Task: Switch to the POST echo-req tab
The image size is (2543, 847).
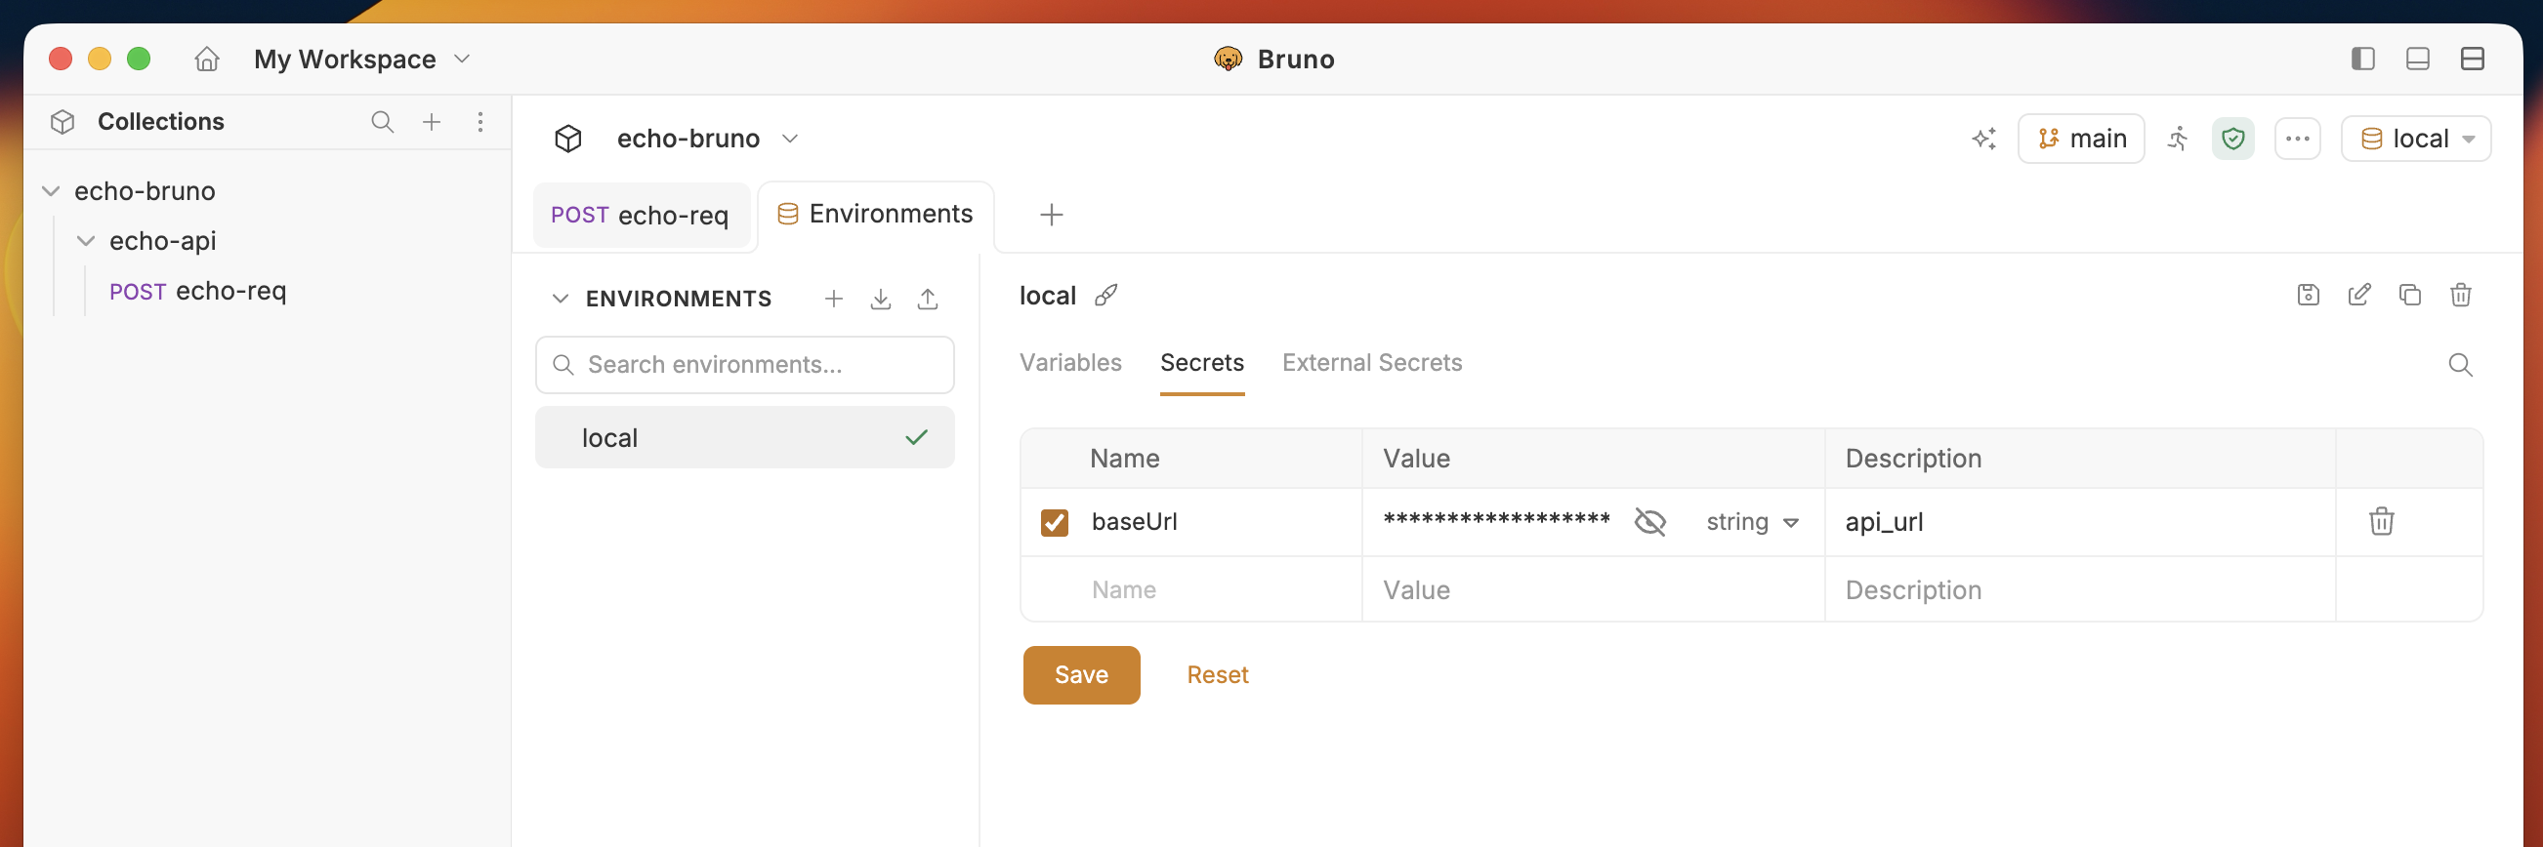Action: (641, 216)
